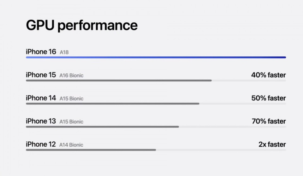Viewport: 303px width, 176px height.
Task: Click the 40% faster text
Action: (268, 75)
